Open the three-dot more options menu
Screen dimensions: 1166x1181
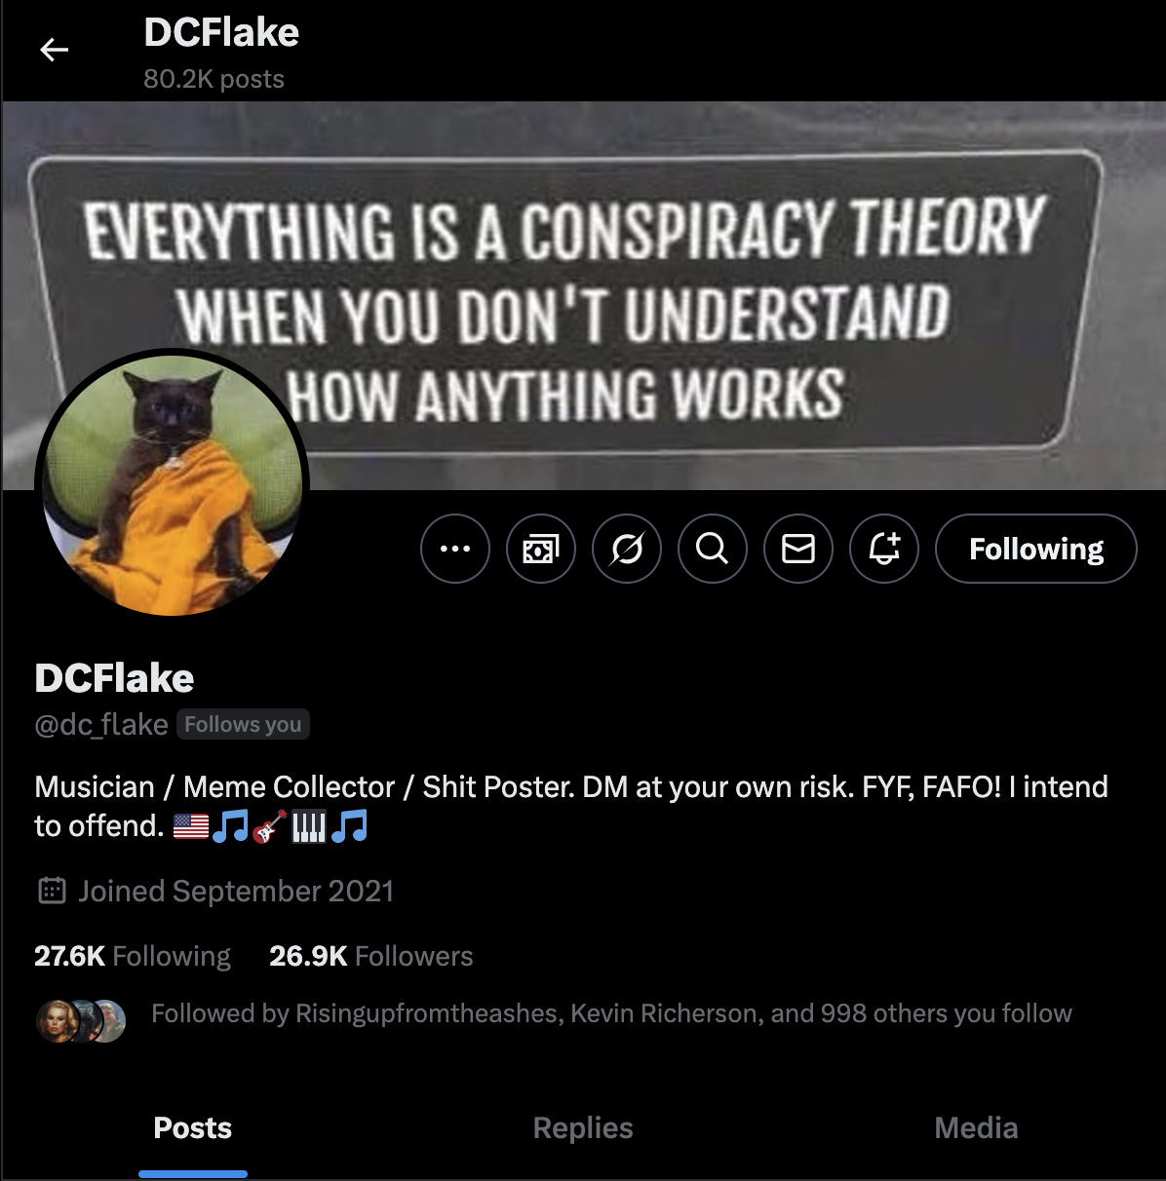(455, 549)
